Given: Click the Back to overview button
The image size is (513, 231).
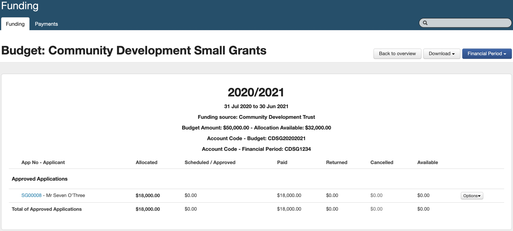Looking at the screenshot, I should click(397, 54).
